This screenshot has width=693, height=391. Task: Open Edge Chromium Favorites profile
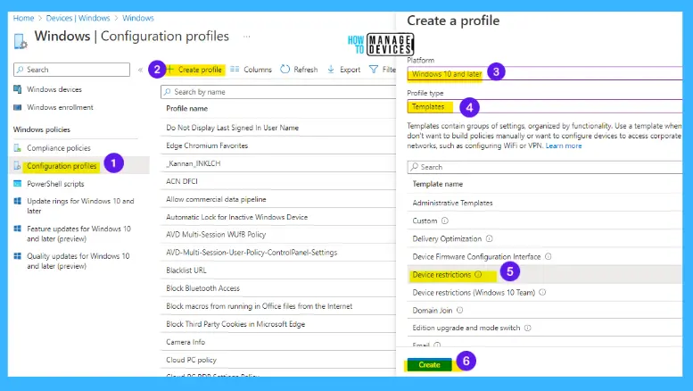(x=207, y=146)
